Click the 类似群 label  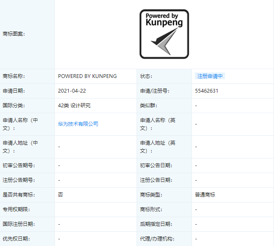tap(149, 106)
